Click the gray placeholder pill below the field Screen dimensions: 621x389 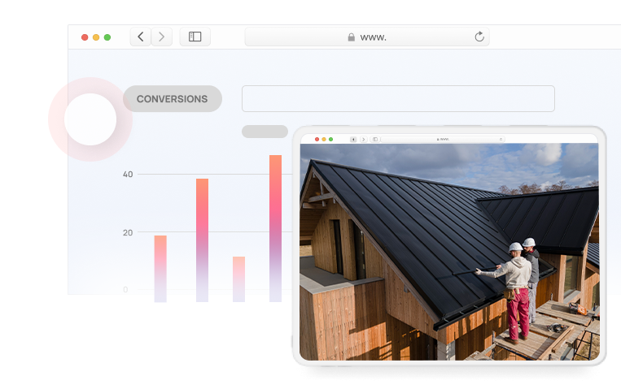pos(265,132)
